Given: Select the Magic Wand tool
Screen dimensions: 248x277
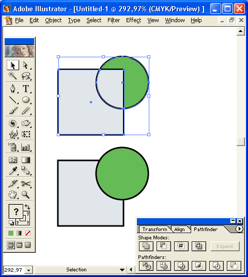Looking at the screenshot, I should click(13, 76).
